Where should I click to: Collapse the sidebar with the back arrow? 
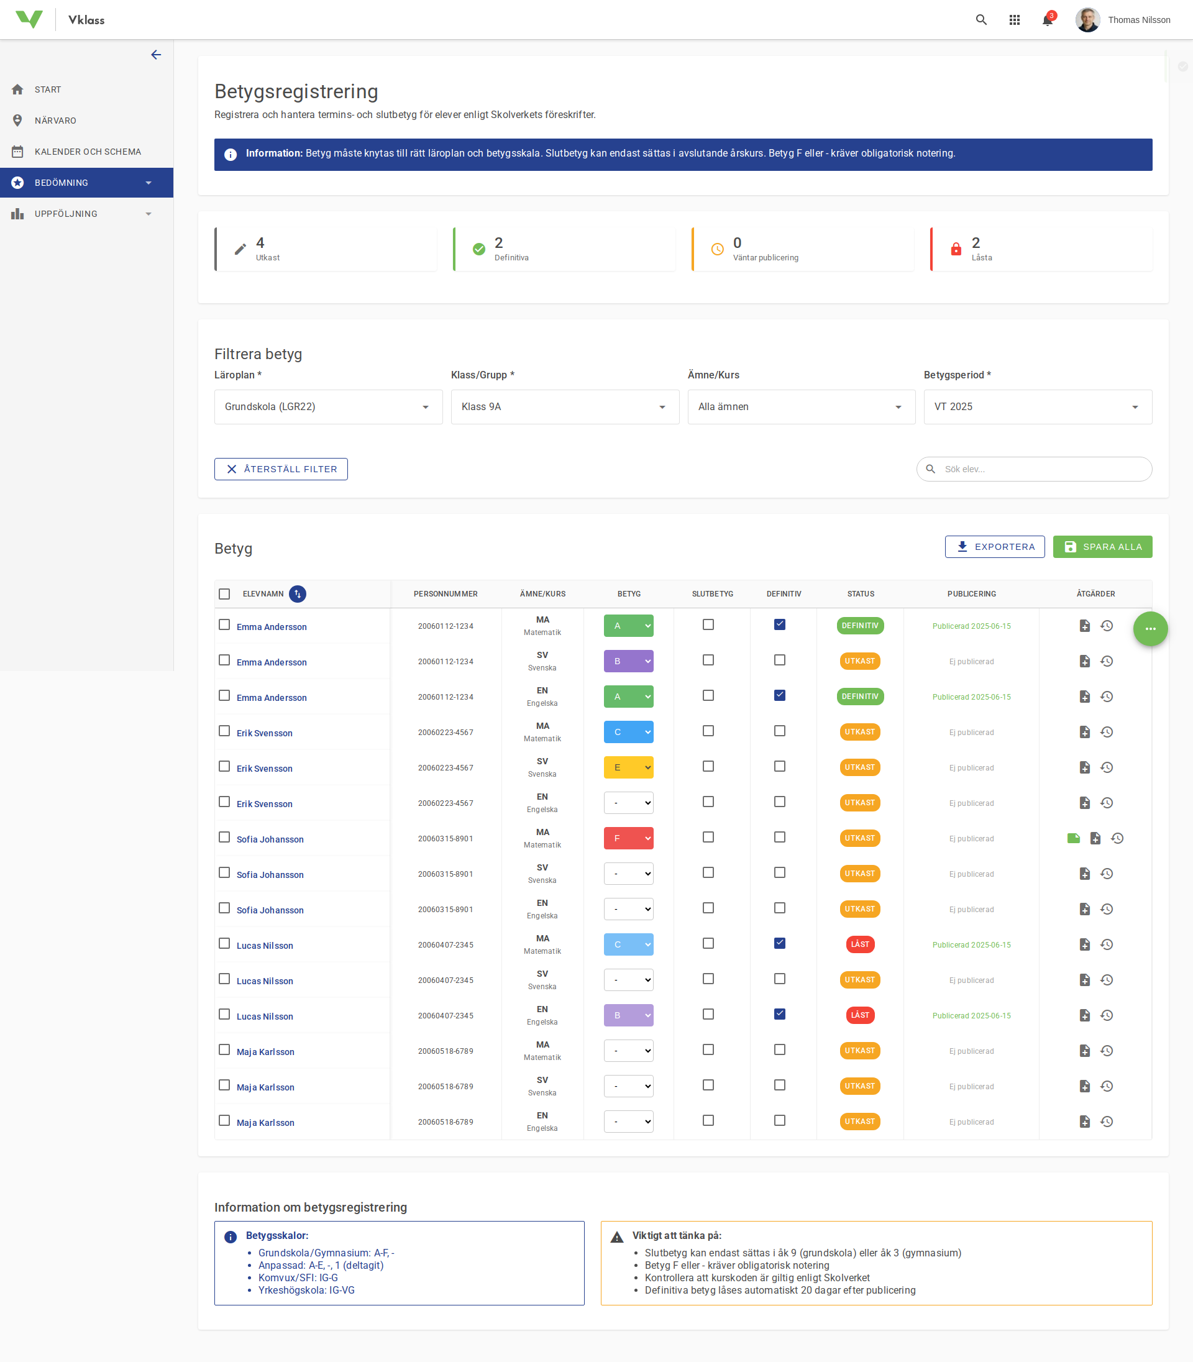click(x=156, y=55)
